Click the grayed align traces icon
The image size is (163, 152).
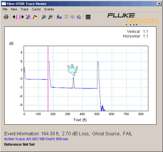(x=73, y=17)
